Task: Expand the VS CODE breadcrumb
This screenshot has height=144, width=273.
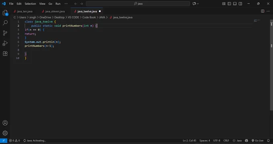Action: coord(73,17)
